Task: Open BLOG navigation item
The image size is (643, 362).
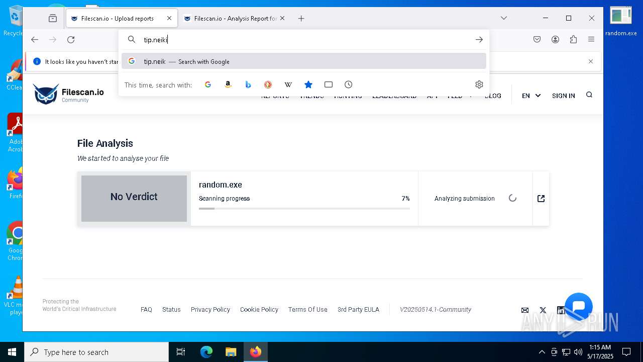Action: (493, 96)
